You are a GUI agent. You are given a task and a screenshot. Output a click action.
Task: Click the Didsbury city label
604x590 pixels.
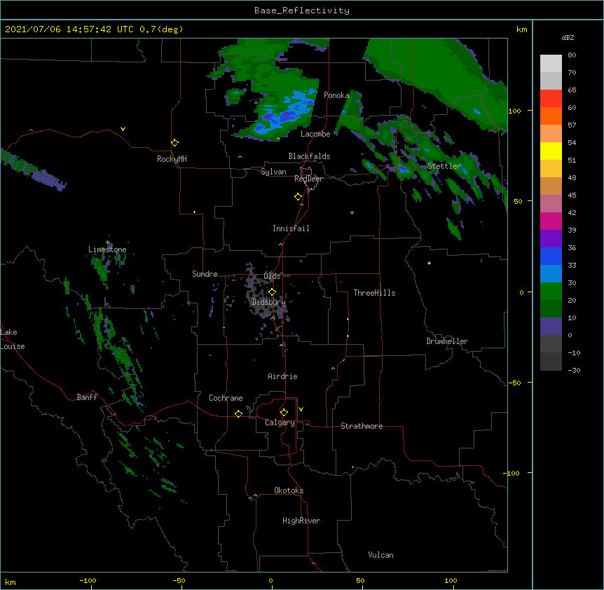(269, 302)
